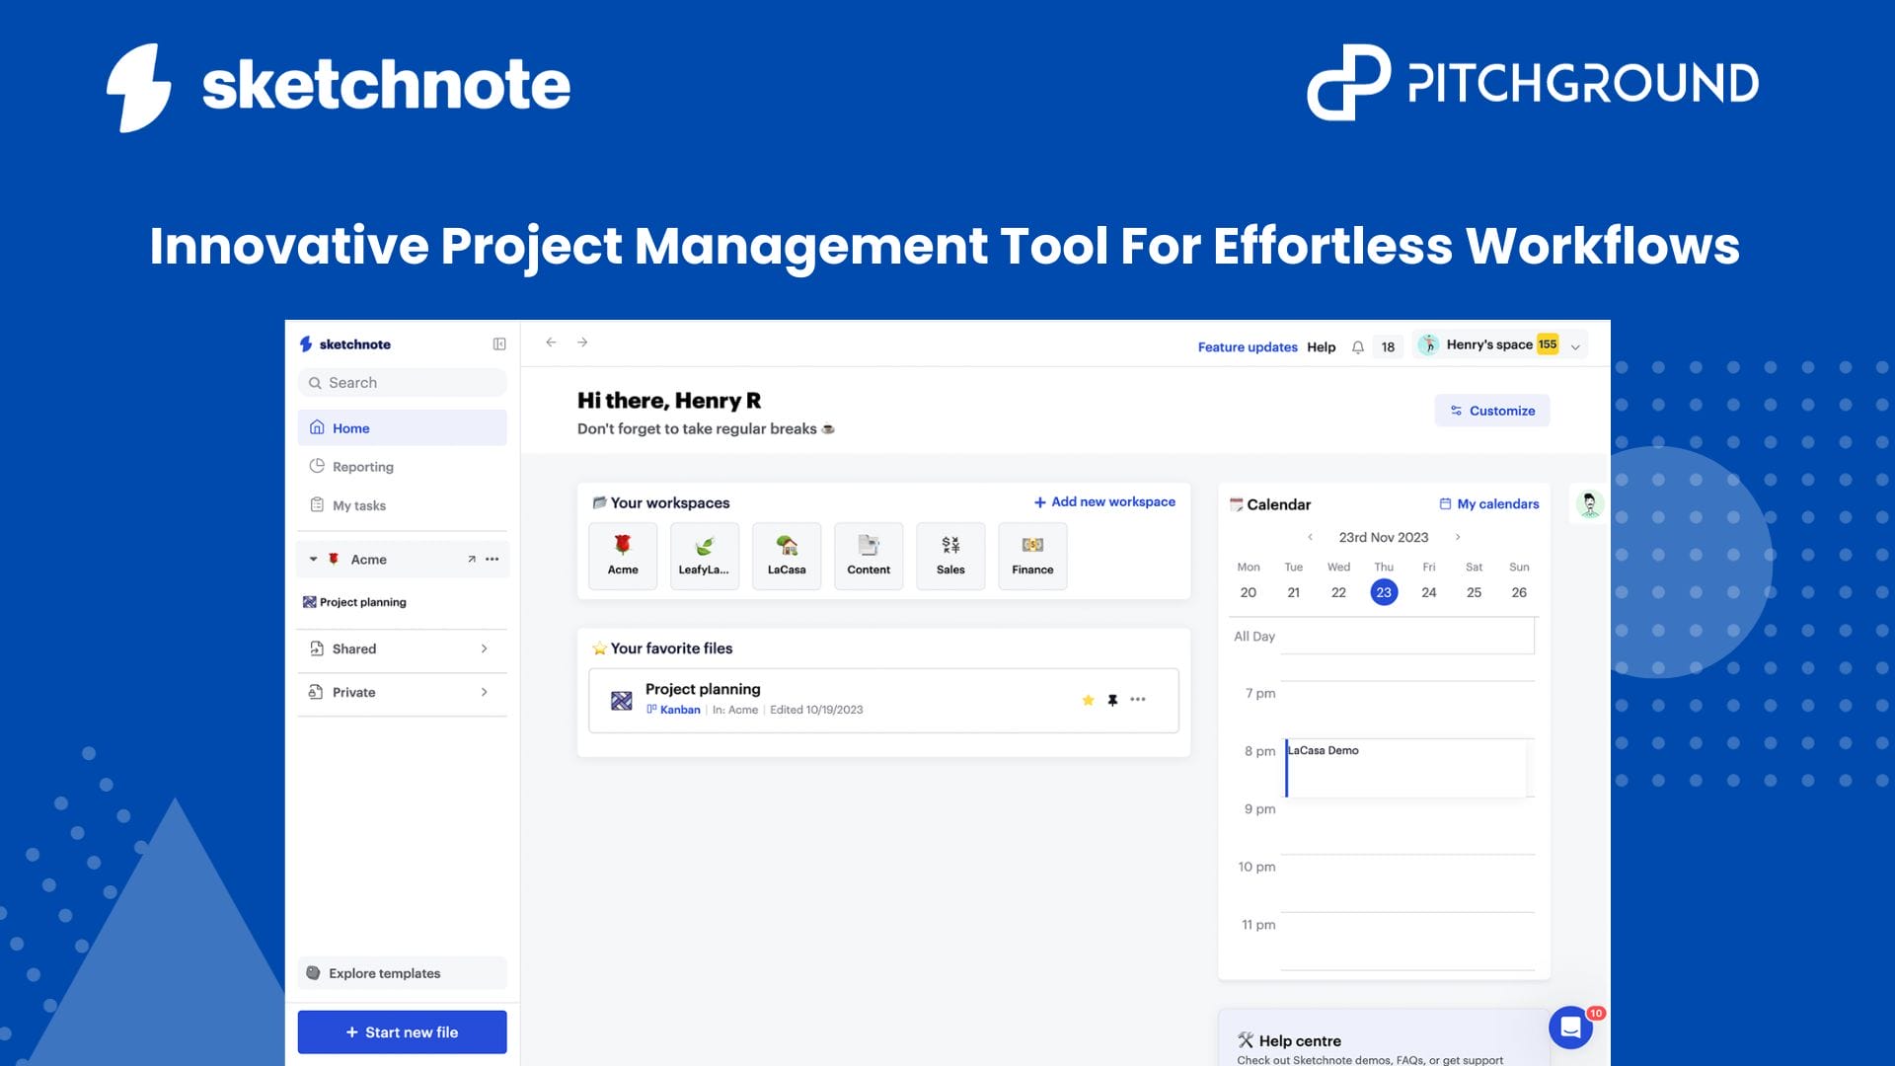Screen dimensions: 1895x1066
Task: Navigate back with left arrow
Action: (551, 343)
